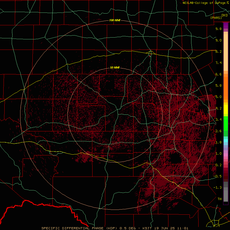Click the -0.5 value on the color scale
The width and height of the screenshot is (230, 230).
pyautogui.click(x=217, y=176)
